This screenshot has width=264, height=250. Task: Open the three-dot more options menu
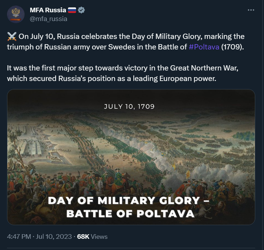point(251,10)
